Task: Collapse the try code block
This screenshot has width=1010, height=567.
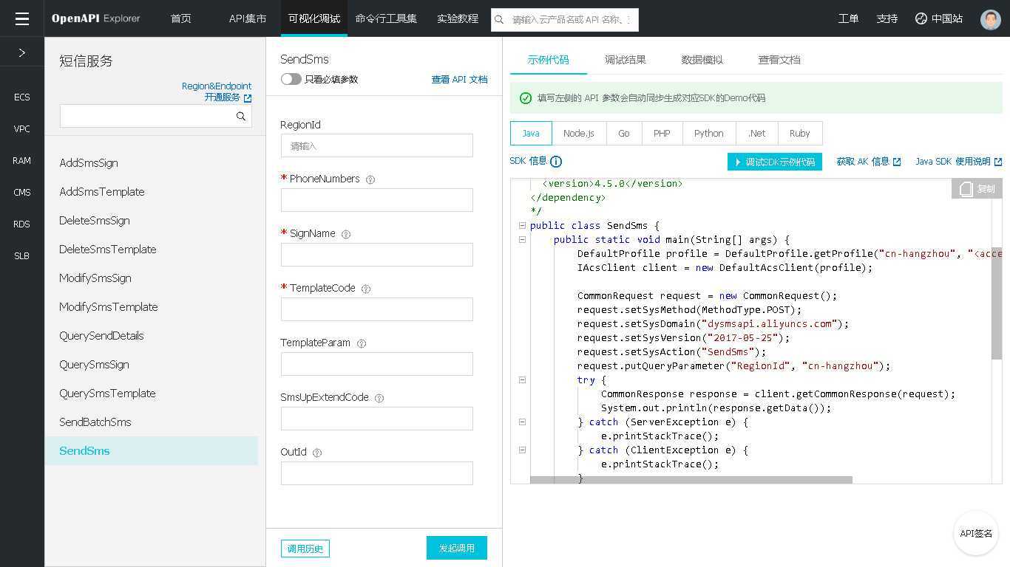Action: pos(522,379)
